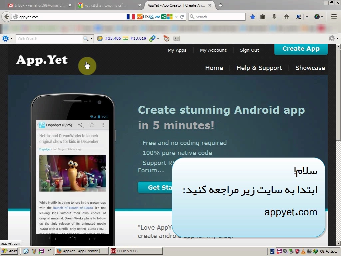Click the French flag icon in address bar
This screenshot has width=341, height=256.
[x=131, y=17]
